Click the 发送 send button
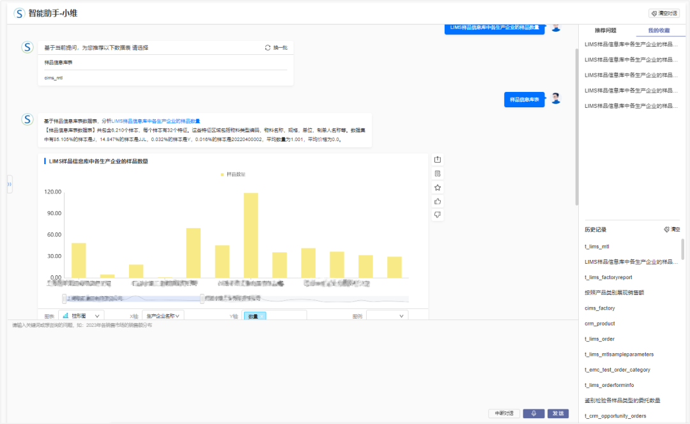 558,413
